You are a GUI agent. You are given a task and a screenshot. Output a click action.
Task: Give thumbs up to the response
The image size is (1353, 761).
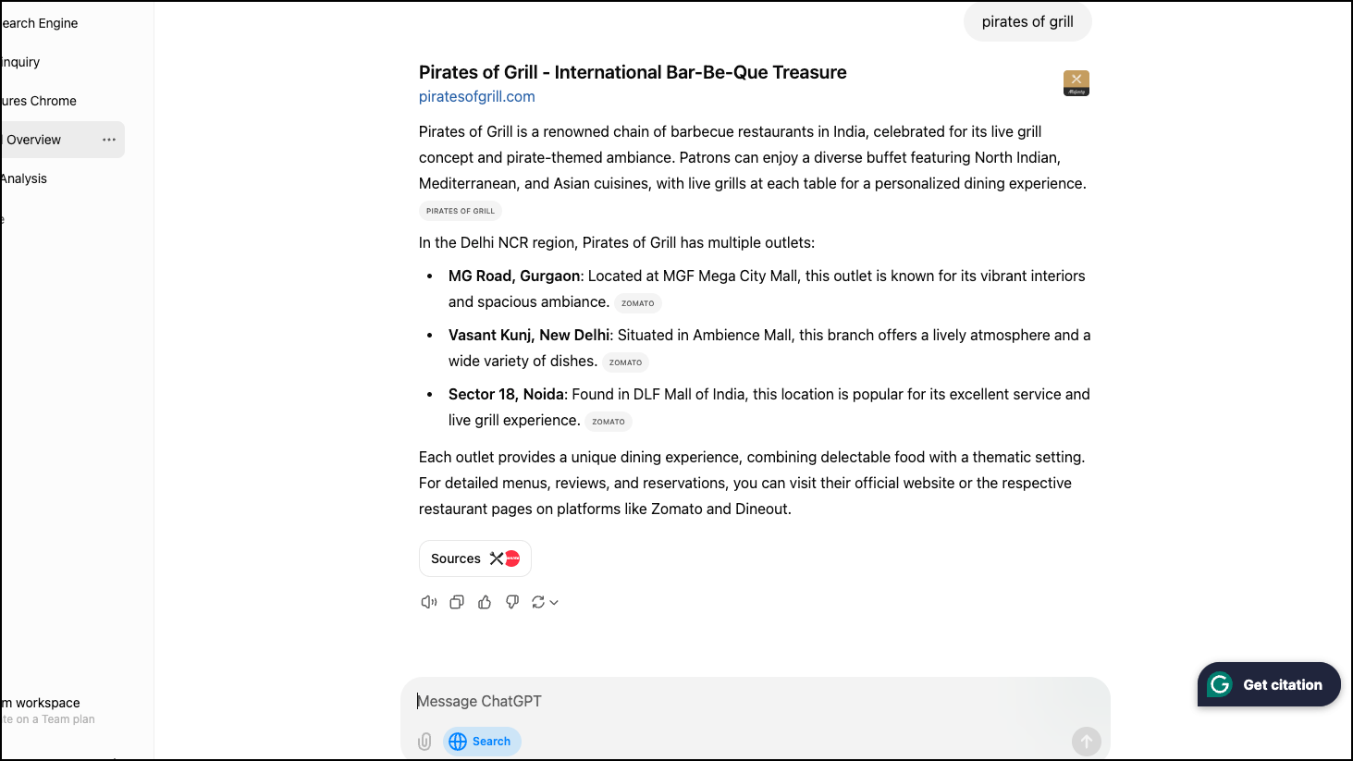[x=485, y=602]
